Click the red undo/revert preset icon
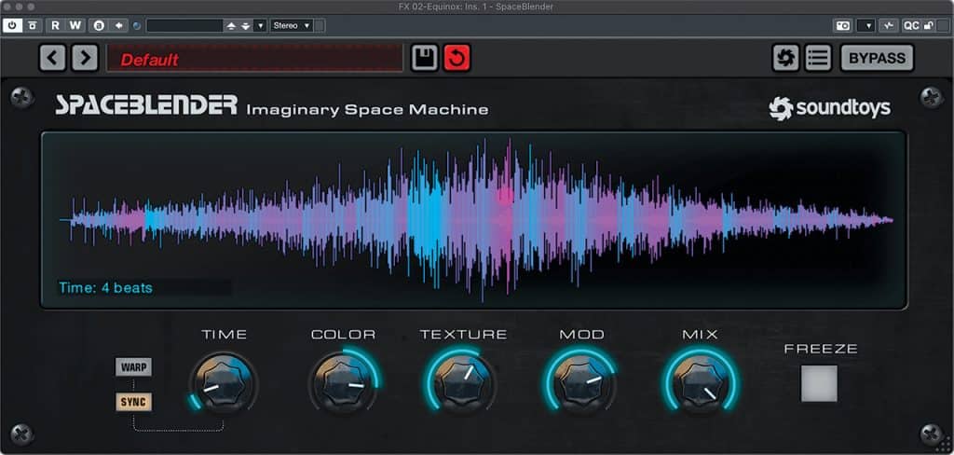954x455 pixels. coord(457,58)
